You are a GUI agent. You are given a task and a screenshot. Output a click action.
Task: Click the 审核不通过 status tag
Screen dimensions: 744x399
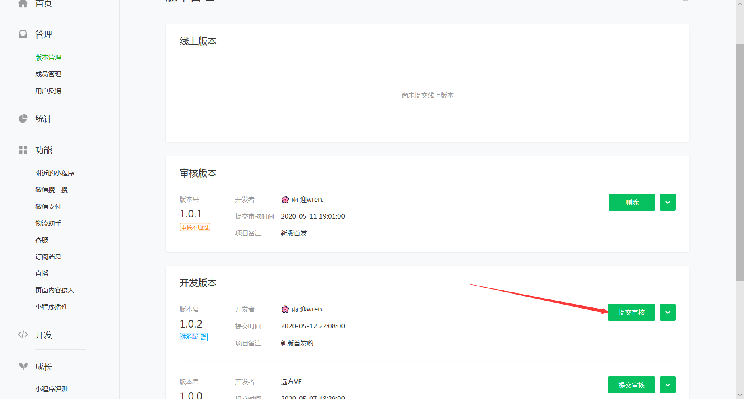[195, 227]
